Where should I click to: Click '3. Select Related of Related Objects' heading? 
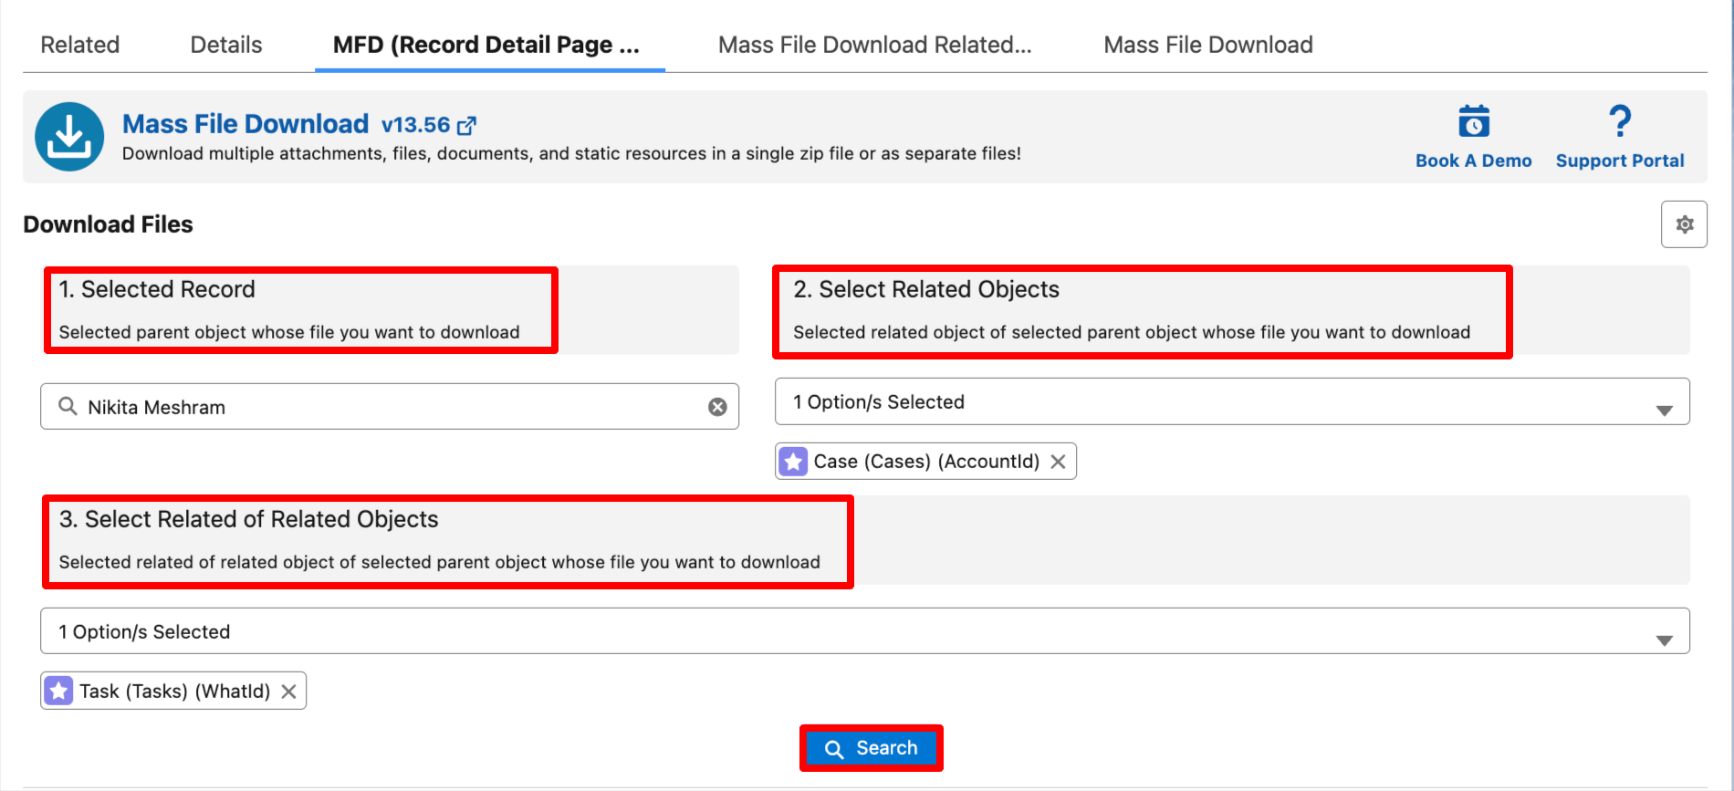(248, 519)
